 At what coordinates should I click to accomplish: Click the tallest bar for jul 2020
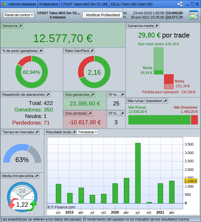tap(138, 173)
